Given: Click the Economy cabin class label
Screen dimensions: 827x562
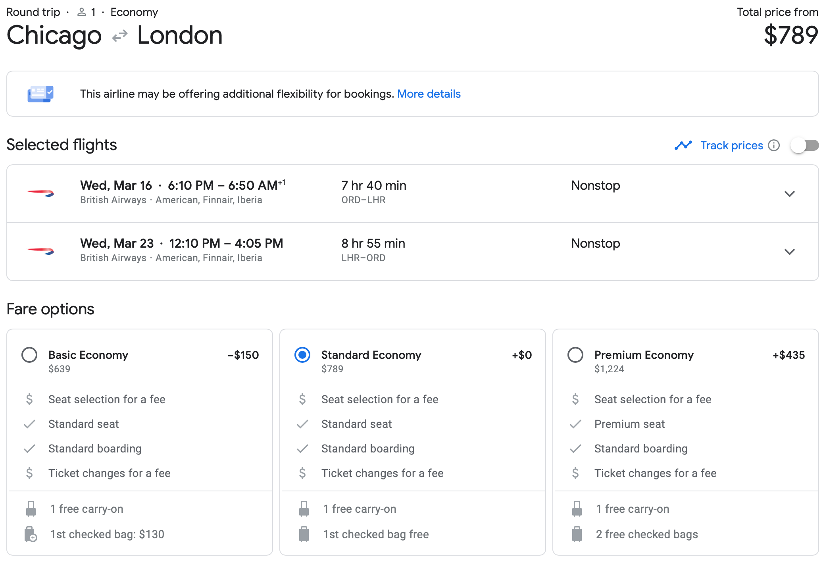Looking at the screenshot, I should 134,12.
